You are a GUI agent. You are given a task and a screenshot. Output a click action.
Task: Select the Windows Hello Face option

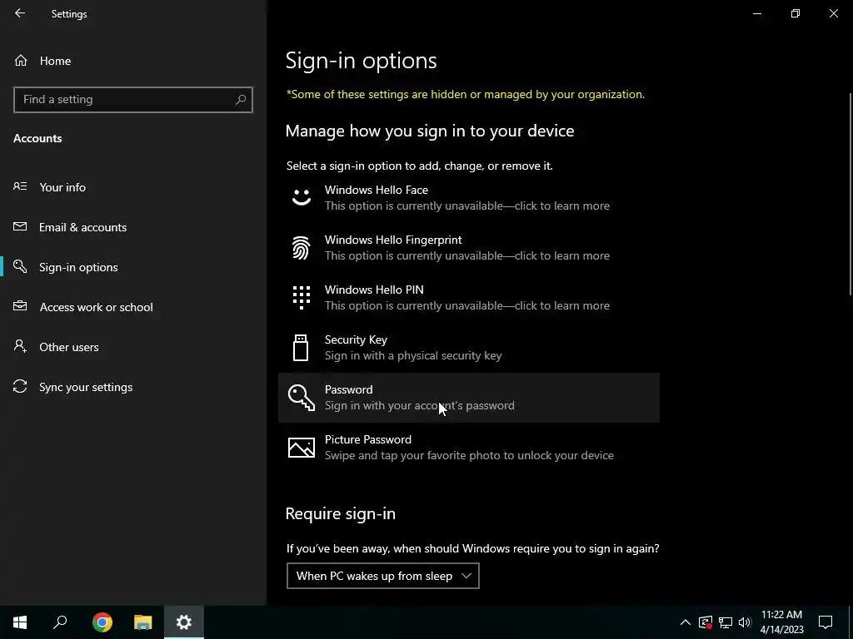click(468, 198)
